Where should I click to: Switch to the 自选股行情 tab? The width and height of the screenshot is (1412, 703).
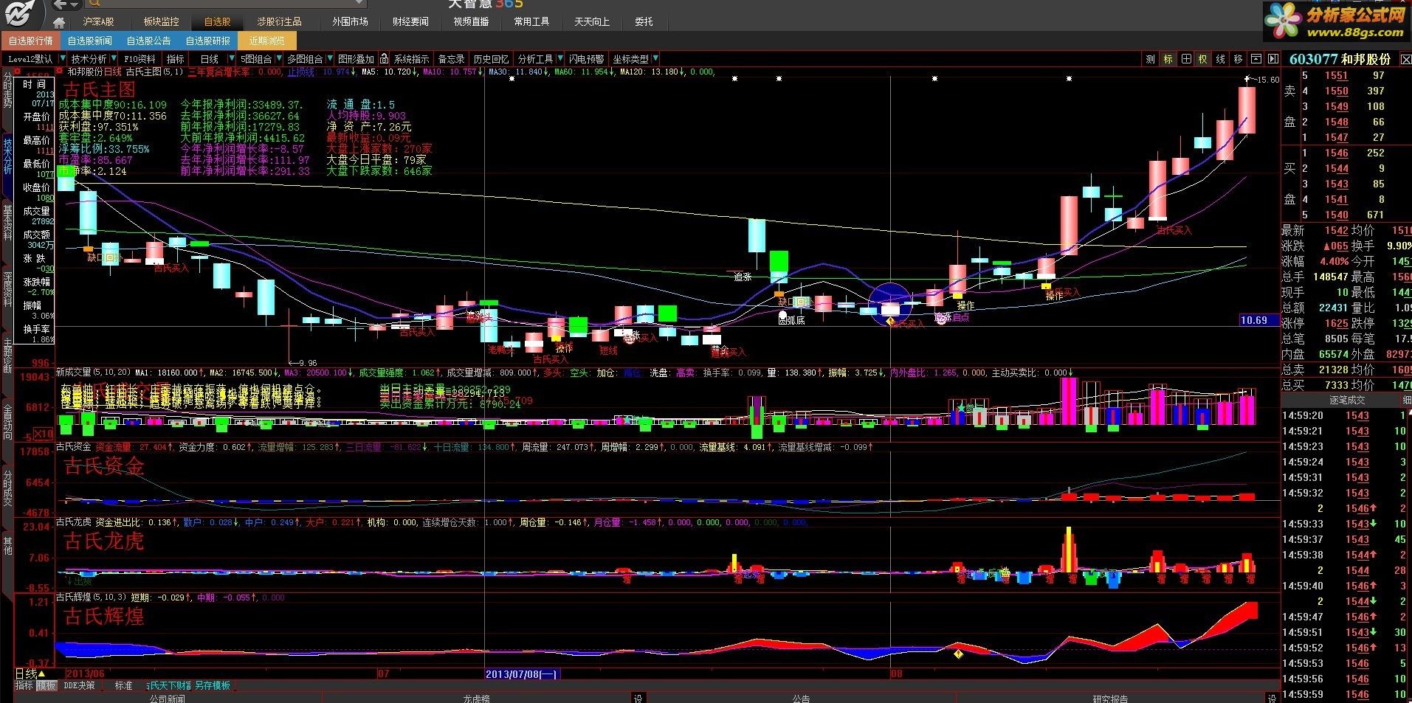30,41
